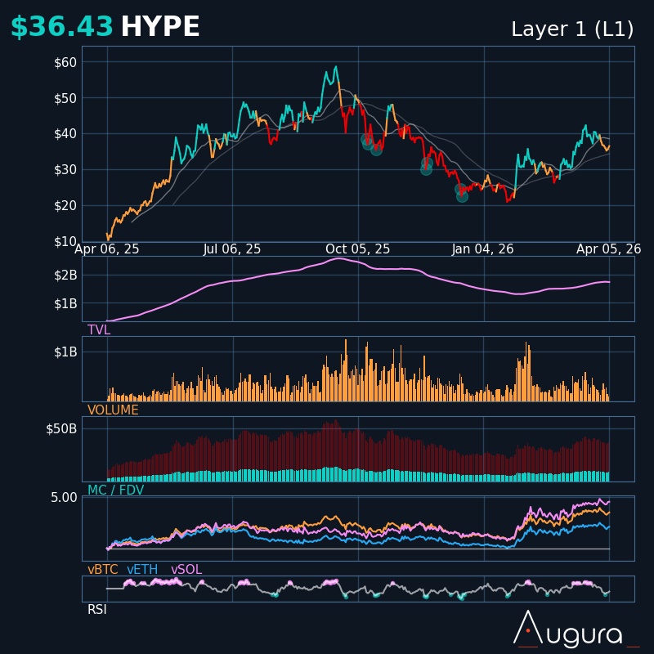Select the vSOL legend label
654x654 pixels.
(186, 570)
